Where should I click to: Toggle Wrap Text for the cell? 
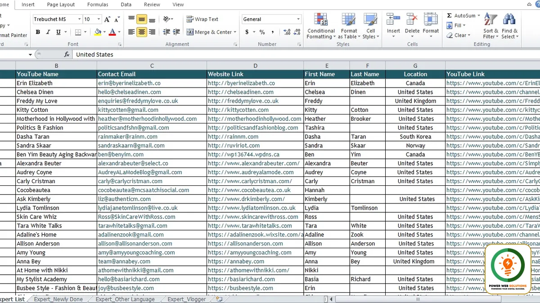202,19
